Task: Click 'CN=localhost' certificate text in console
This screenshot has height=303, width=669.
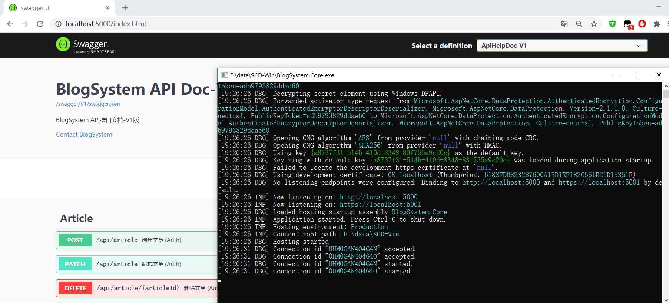Action: coord(410,175)
